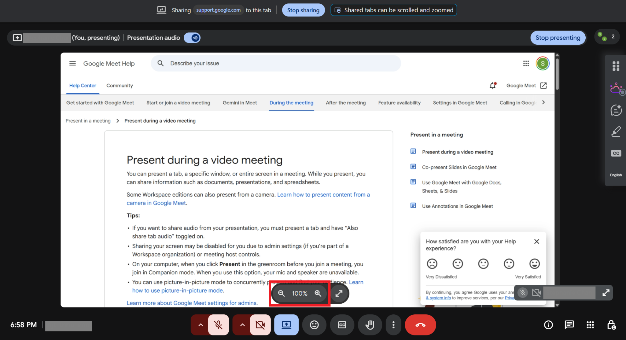
Task: Change caption language English selector
Action: pyautogui.click(x=616, y=175)
